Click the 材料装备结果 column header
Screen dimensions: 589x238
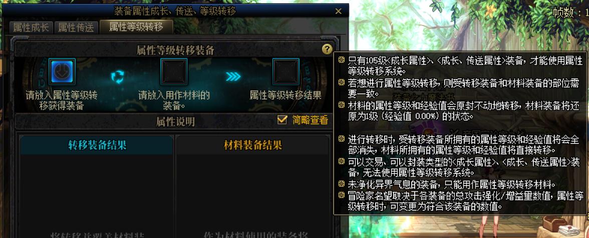tap(252, 145)
